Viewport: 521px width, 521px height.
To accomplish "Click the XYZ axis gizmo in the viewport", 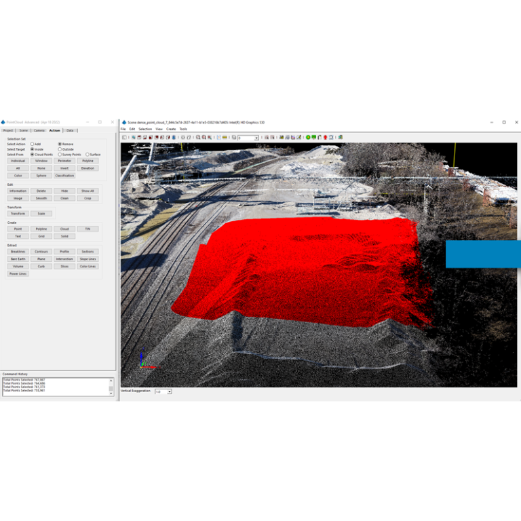I will point(143,360).
